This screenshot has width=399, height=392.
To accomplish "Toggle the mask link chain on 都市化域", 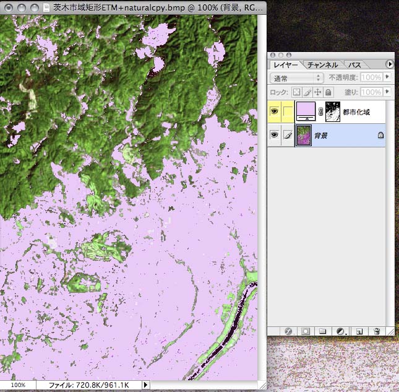I will [320, 111].
